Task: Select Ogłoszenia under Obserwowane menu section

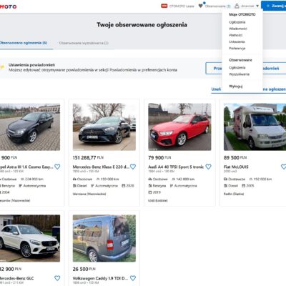Action: [x=237, y=68]
